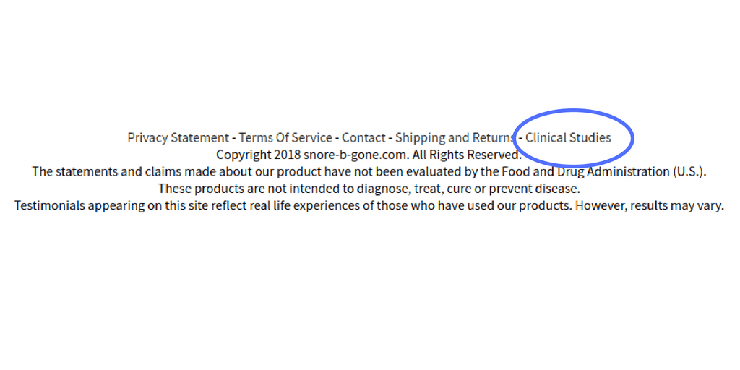The width and height of the screenshot is (740, 370).
Task: Click the (U.S.) abbreviation text
Action: (x=689, y=172)
